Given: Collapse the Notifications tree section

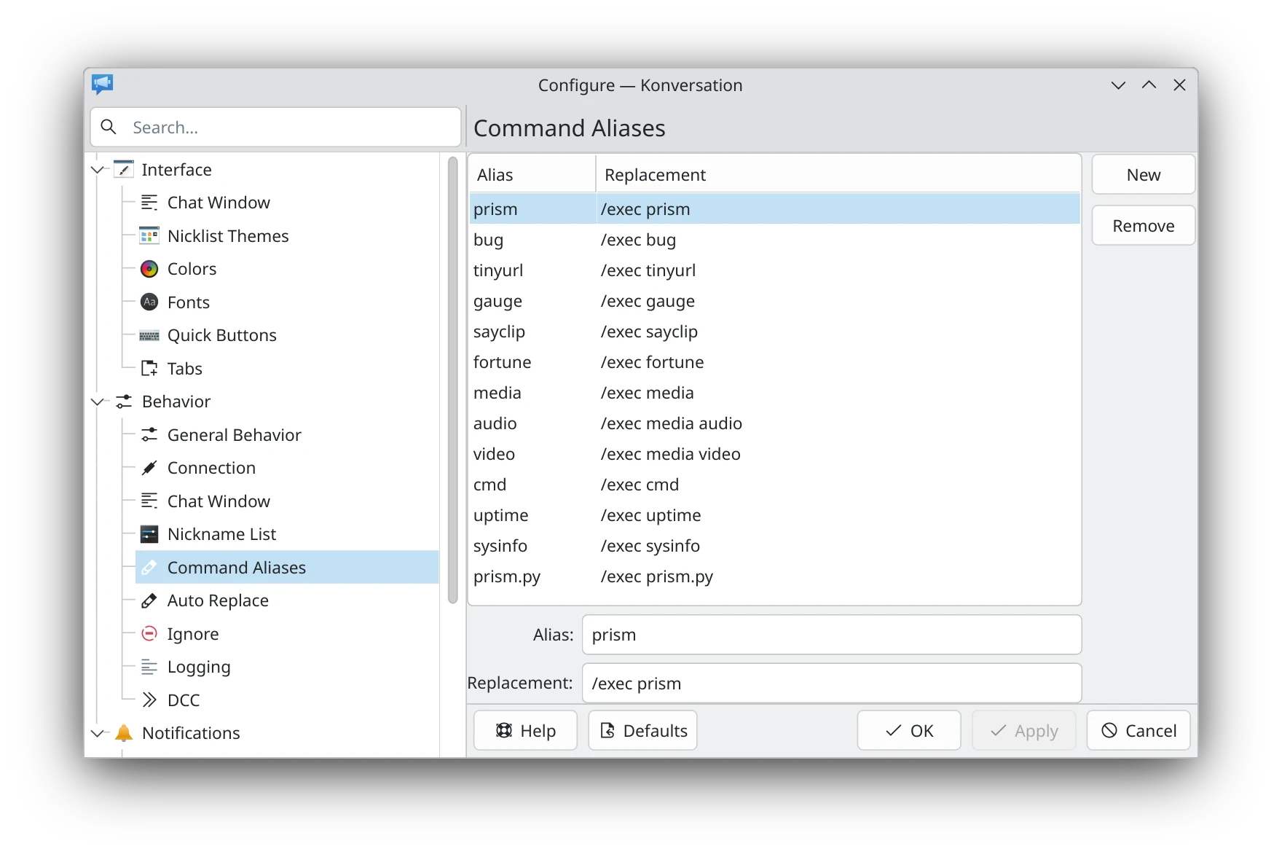Looking at the screenshot, I should [98, 733].
